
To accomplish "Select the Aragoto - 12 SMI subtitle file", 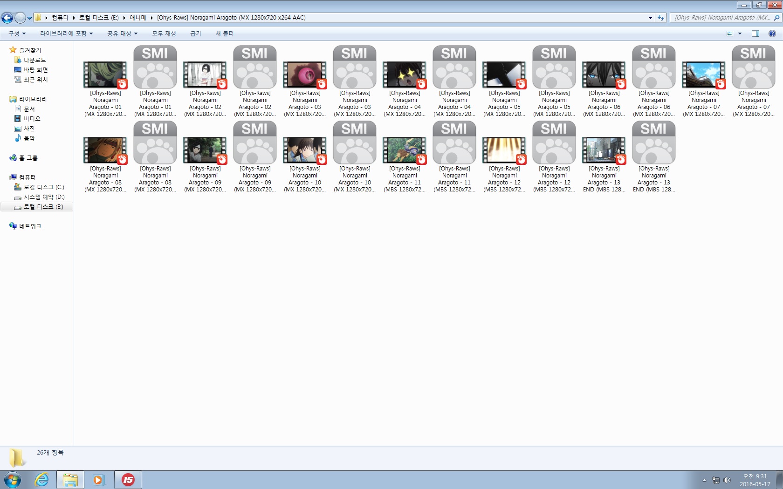I will click(554, 143).
